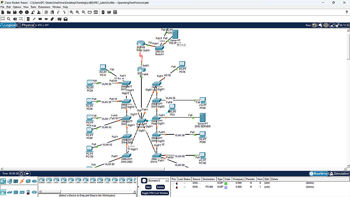Open the Scenario 0 dropdown
Viewport: 350px width, 197px height.
(x=158, y=181)
